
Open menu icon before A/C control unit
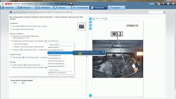coord(46,41)
